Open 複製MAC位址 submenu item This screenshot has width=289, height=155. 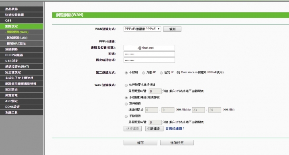22,43
